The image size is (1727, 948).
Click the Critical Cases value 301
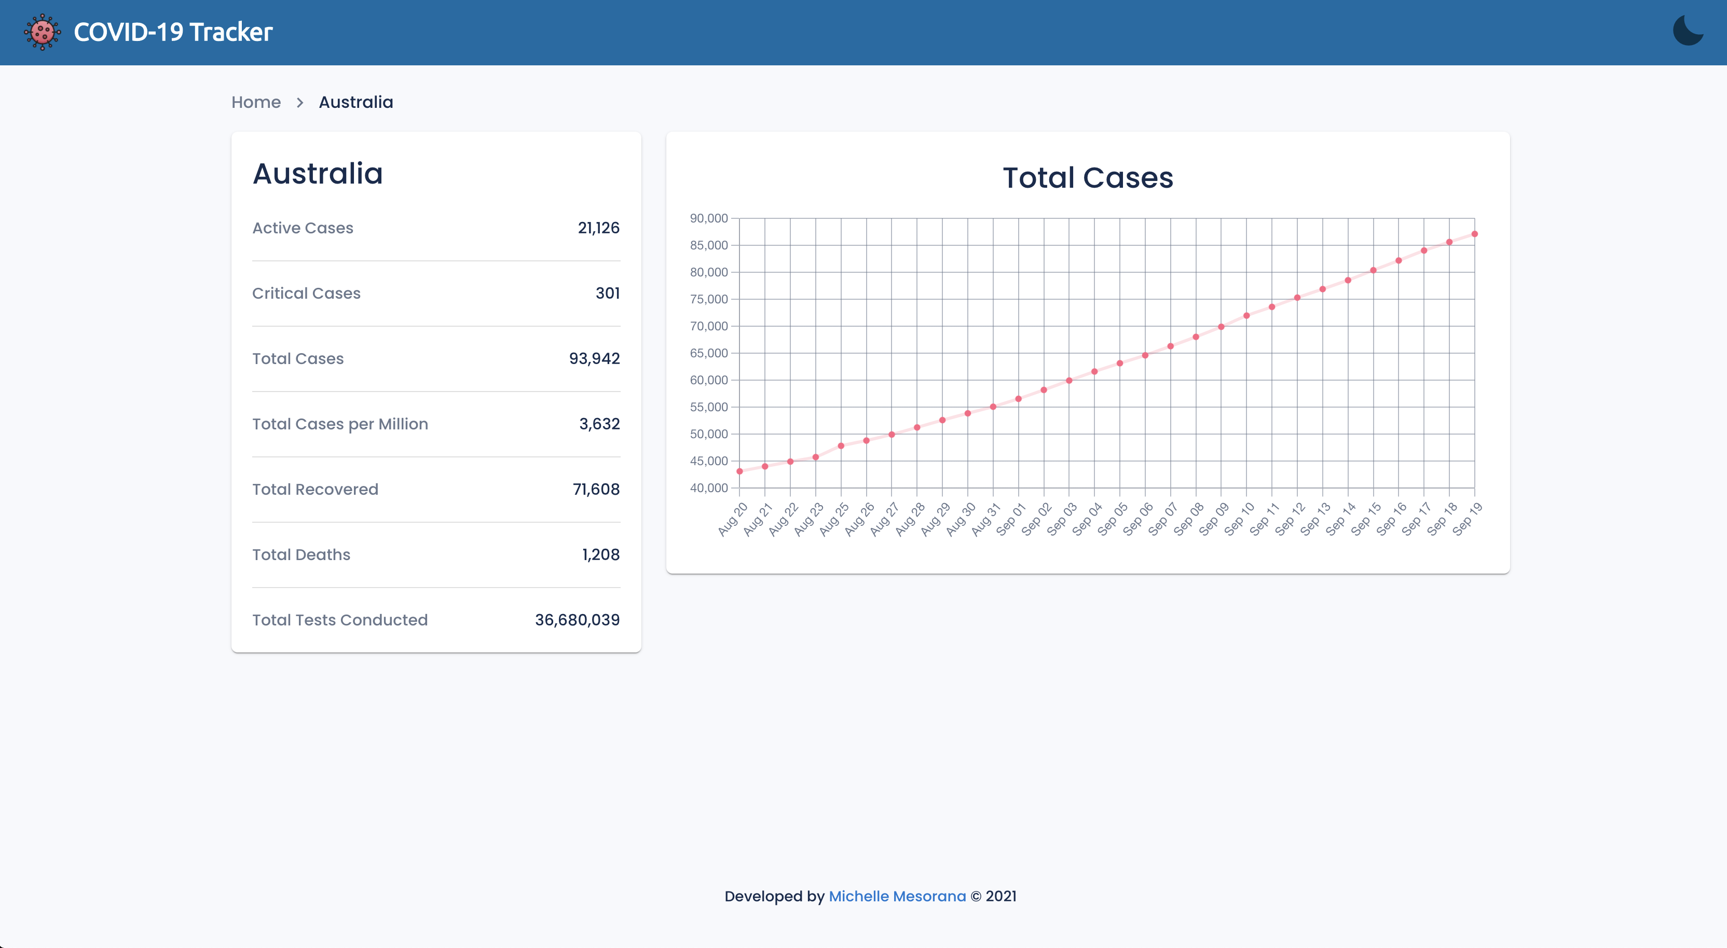[607, 294]
